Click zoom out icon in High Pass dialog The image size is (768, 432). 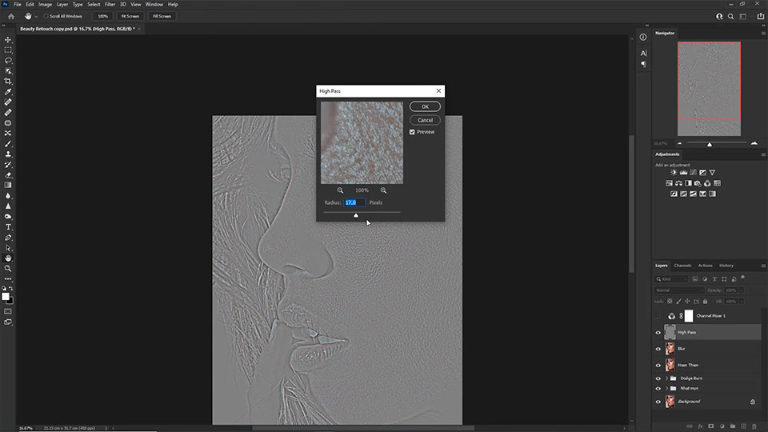coord(340,190)
